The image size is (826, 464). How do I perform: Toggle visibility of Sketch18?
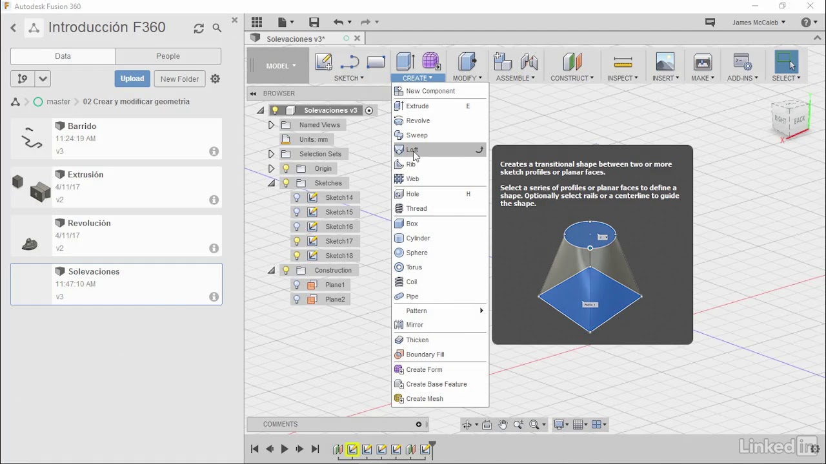coord(297,256)
